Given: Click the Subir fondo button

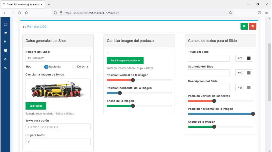Looking at the screenshot, I should coord(36,106).
